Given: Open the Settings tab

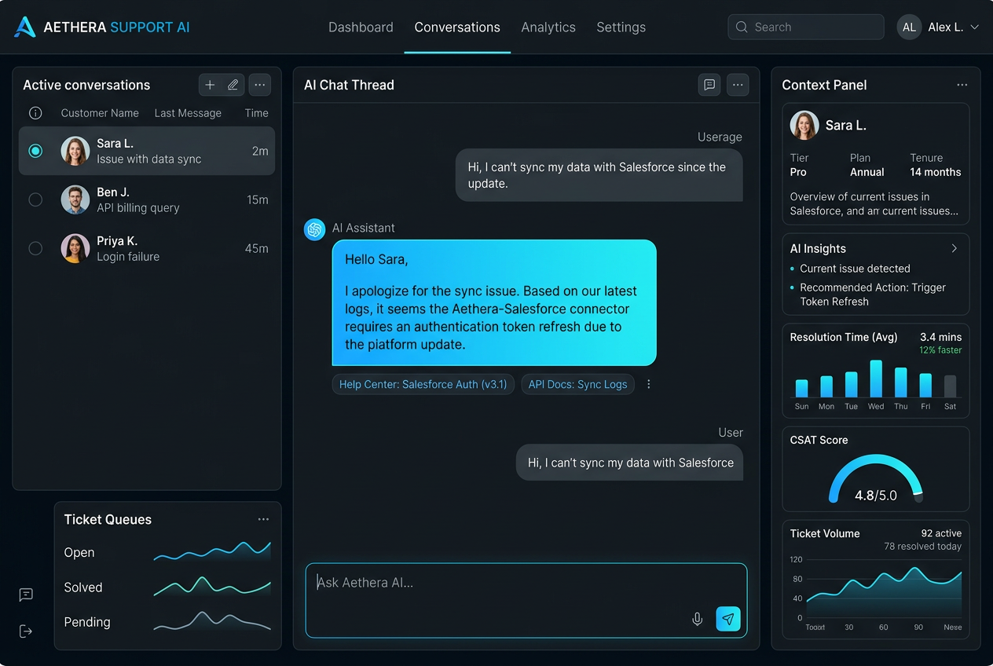Looking at the screenshot, I should [x=621, y=27].
